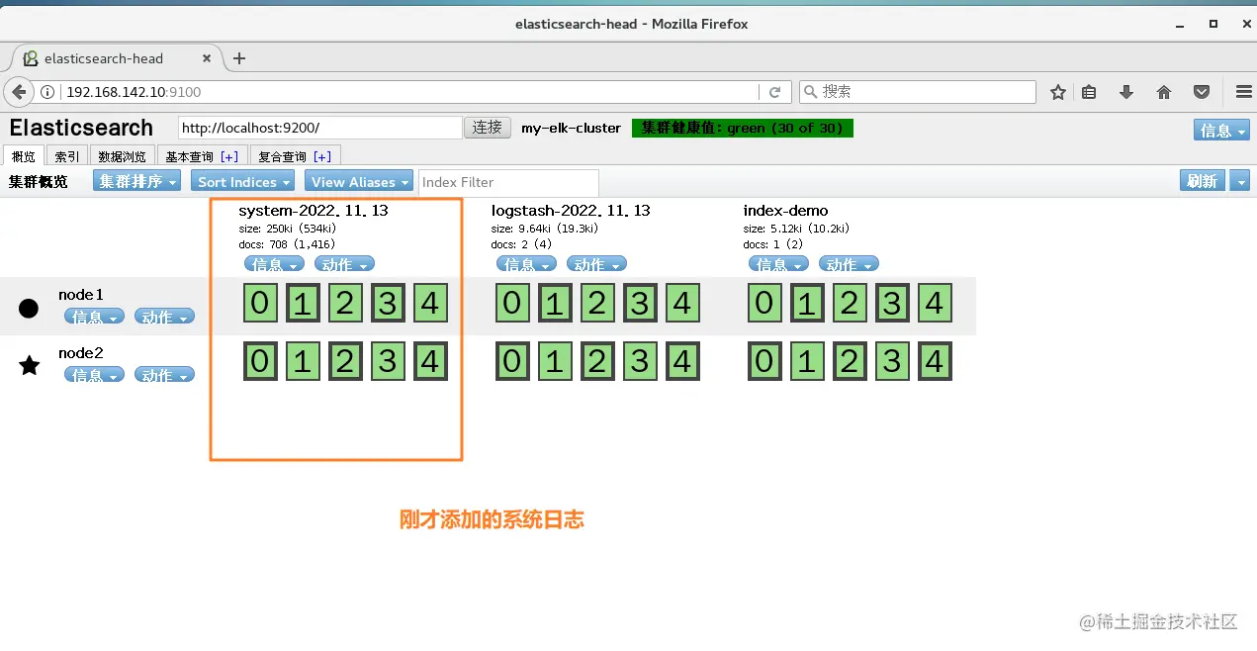Bookmark this page with the star icon
The height and width of the screenshot is (651, 1257).
coord(1057,91)
